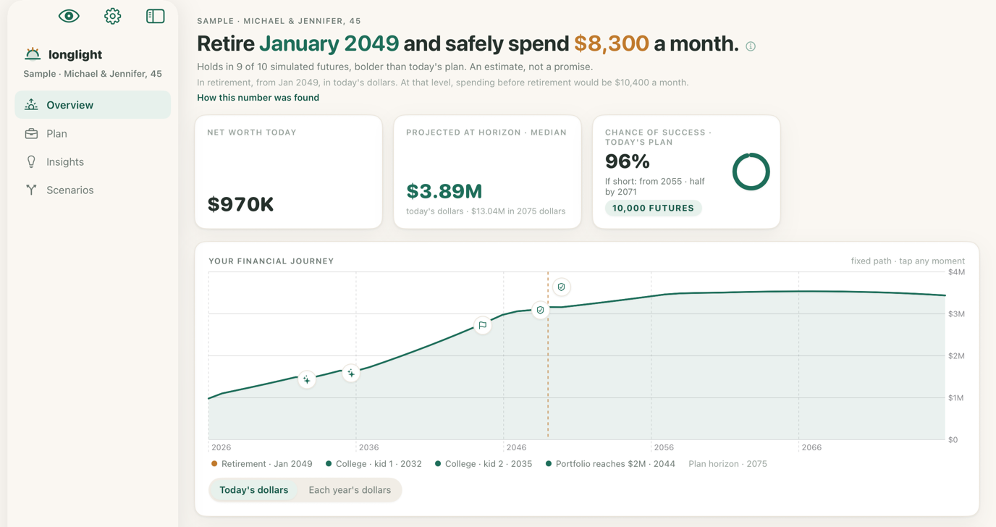Toggle the eye visibility icon

click(69, 16)
